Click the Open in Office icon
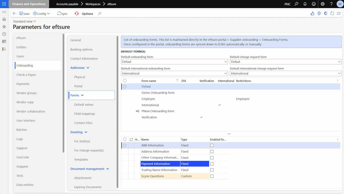 pyautogui.click(x=325, y=13)
